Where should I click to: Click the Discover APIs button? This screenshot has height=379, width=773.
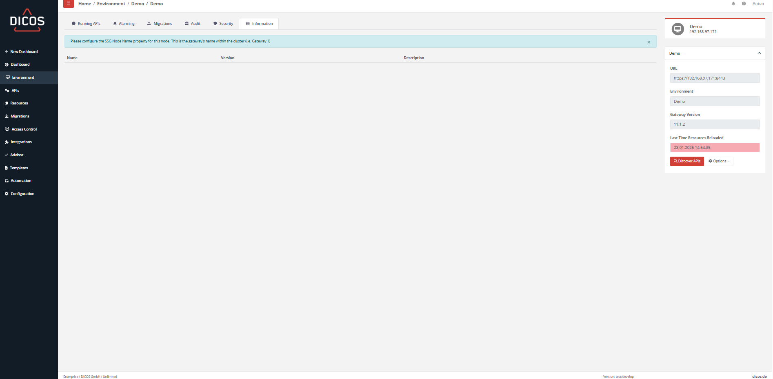[686, 161]
